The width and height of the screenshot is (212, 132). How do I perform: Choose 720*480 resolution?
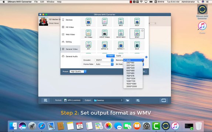[133, 73]
